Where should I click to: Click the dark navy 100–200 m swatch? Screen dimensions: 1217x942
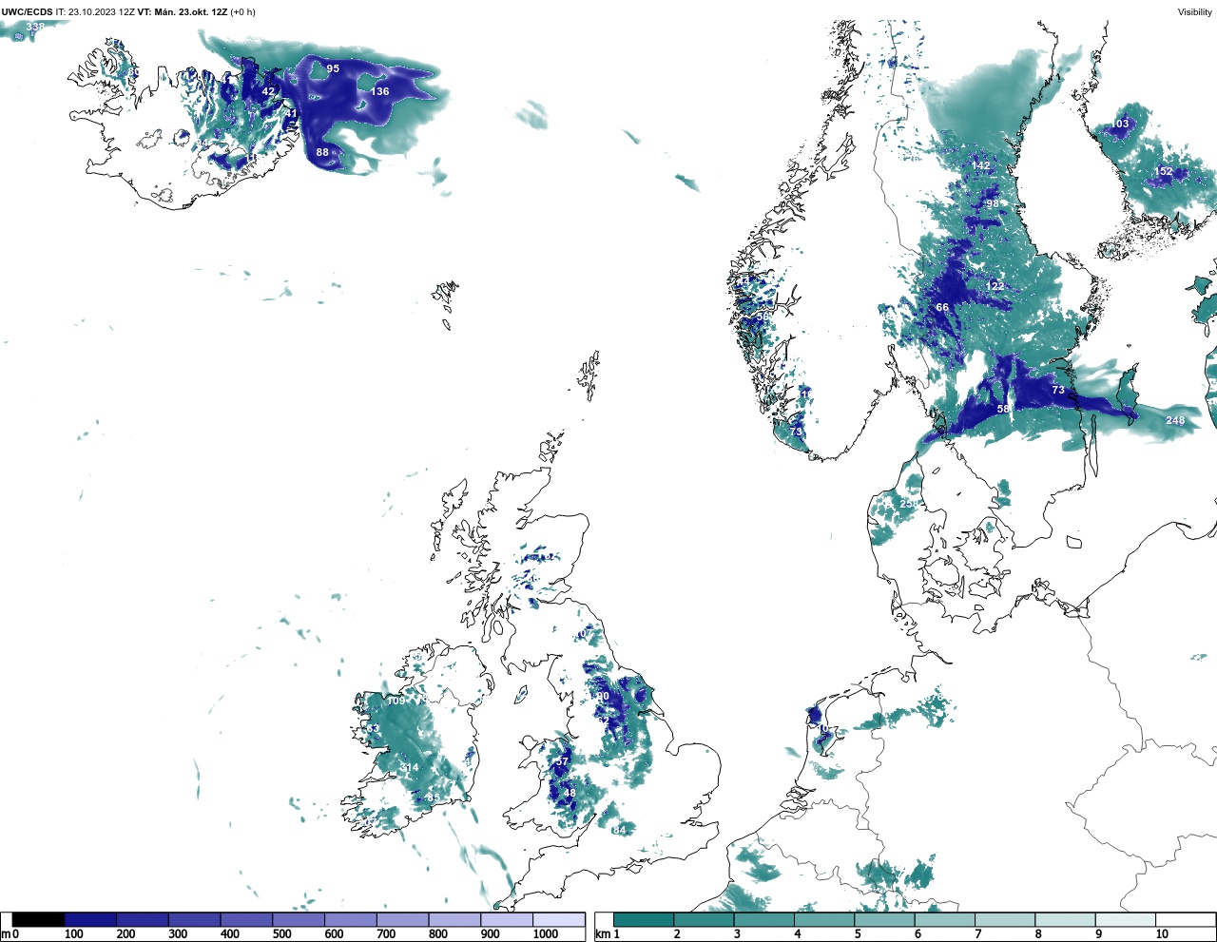90,919
